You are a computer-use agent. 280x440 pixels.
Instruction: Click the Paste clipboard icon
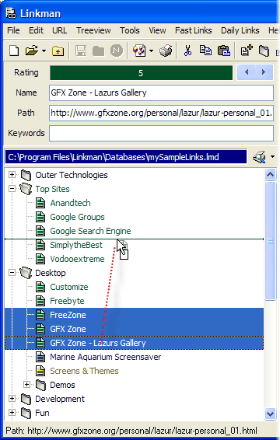click(224, 51)
